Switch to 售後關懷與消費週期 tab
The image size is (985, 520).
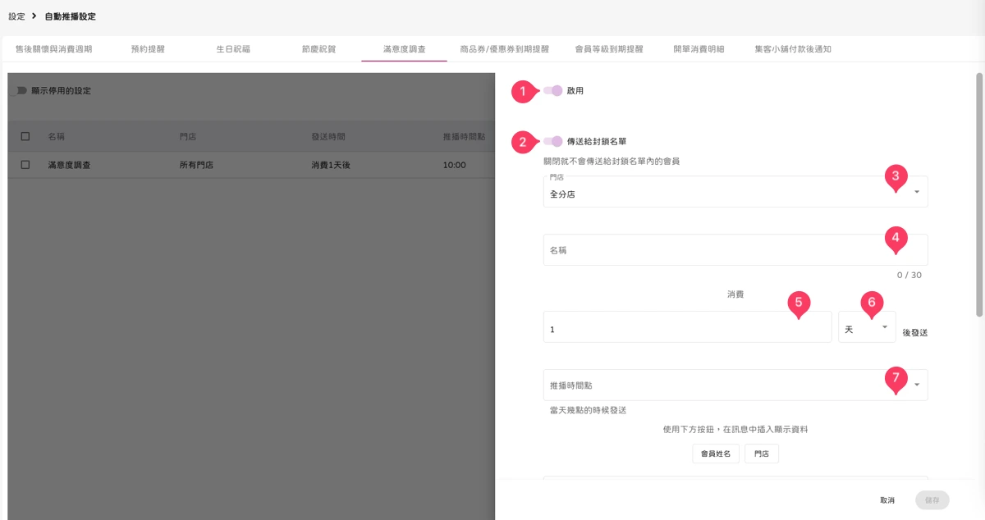tap(54, 49)
